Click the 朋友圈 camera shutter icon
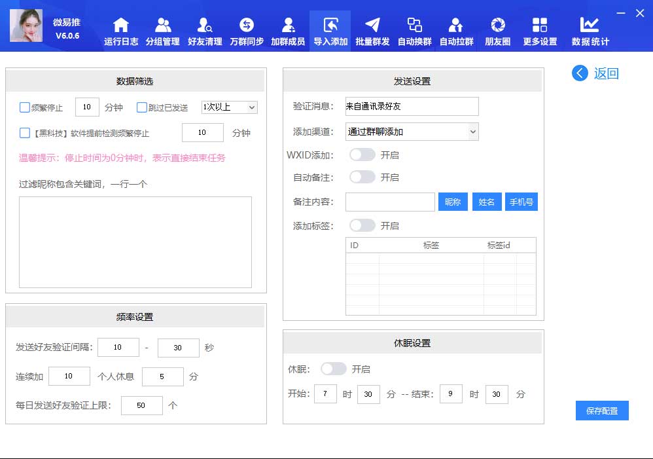 (x=498, y=26)
